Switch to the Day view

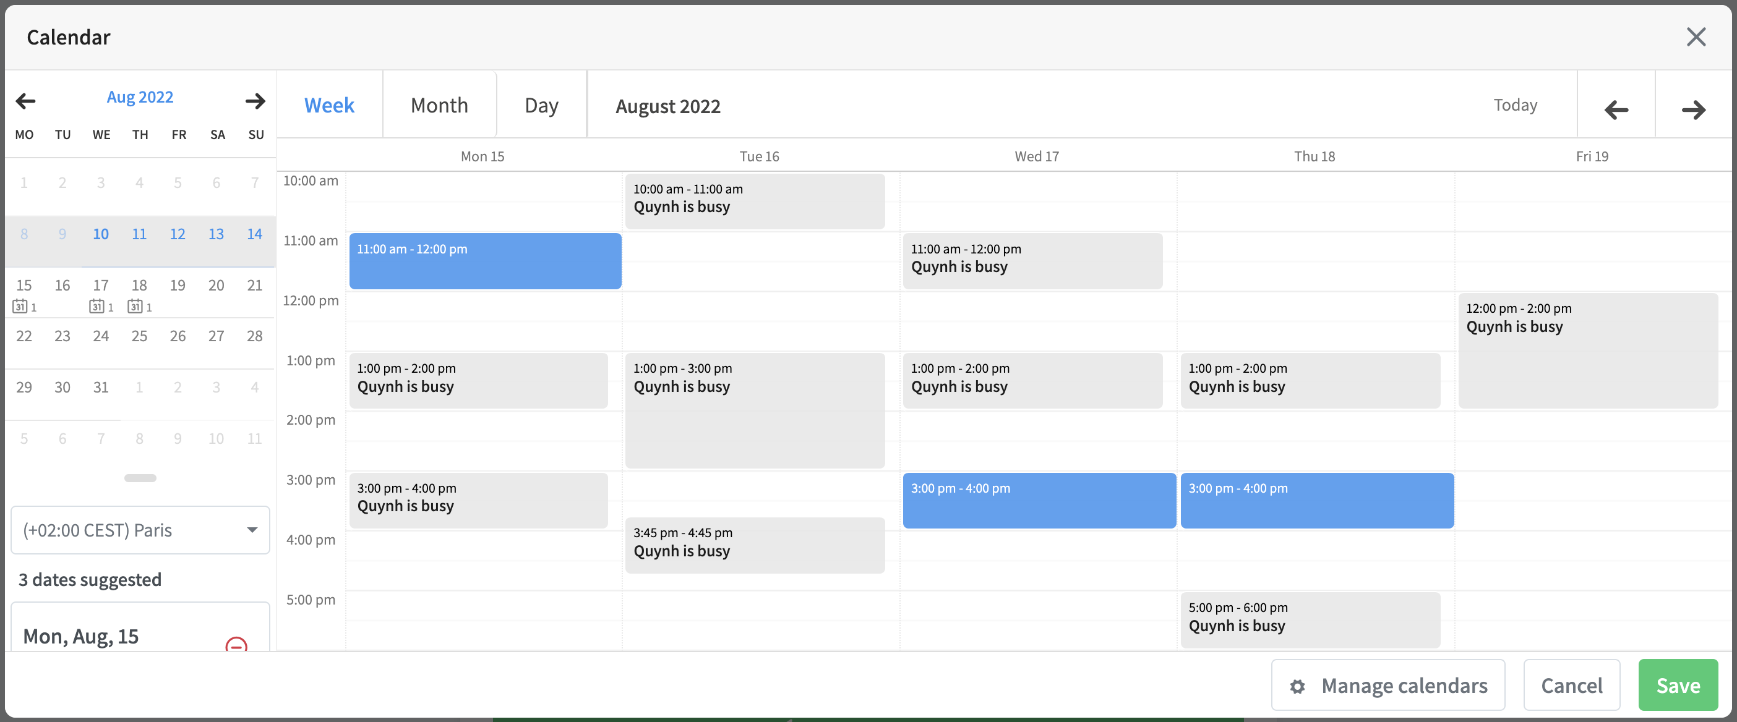(x=541, y=104)
